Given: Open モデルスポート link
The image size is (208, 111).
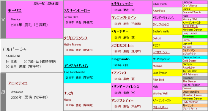Looking at the screenshot, I should [190, 26].
